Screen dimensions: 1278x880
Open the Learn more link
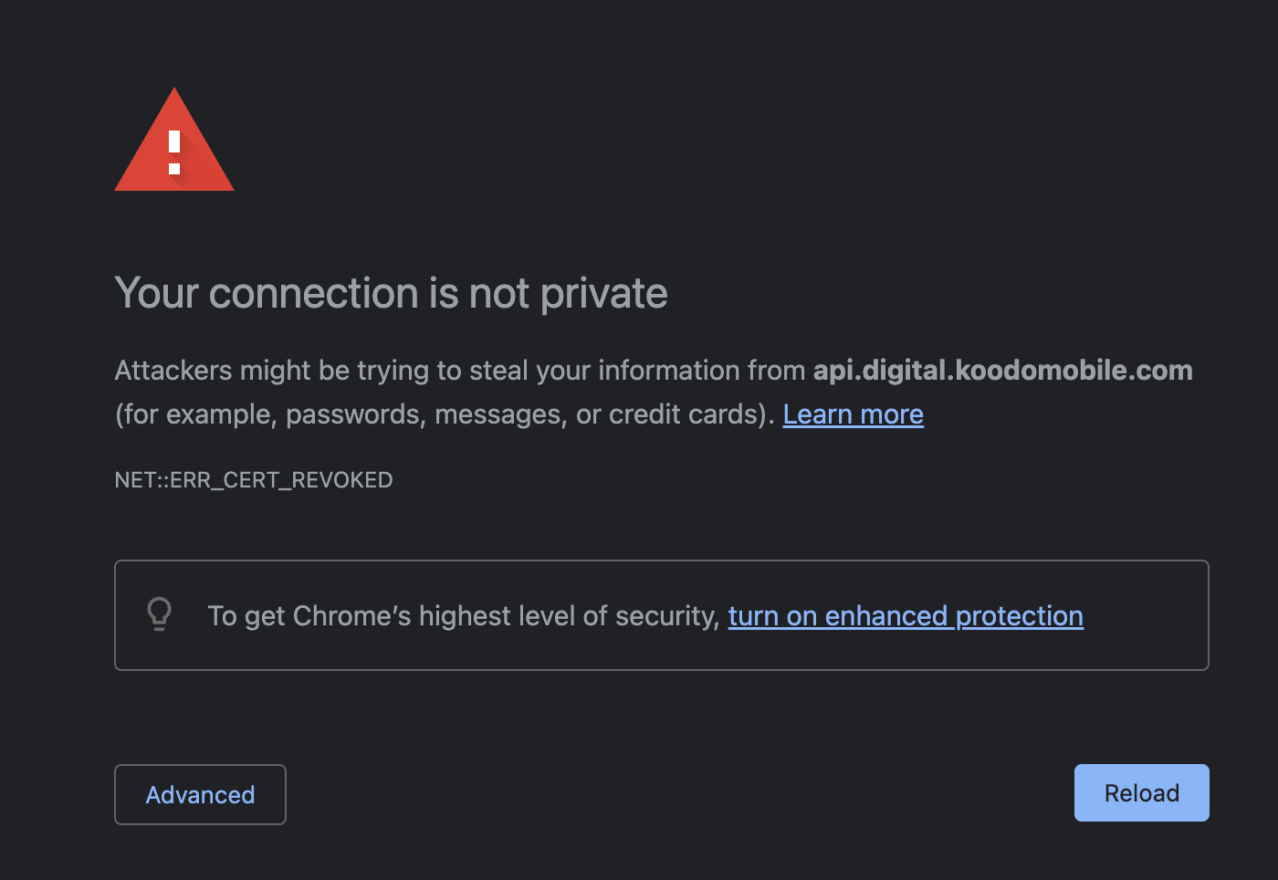point(853,414)
